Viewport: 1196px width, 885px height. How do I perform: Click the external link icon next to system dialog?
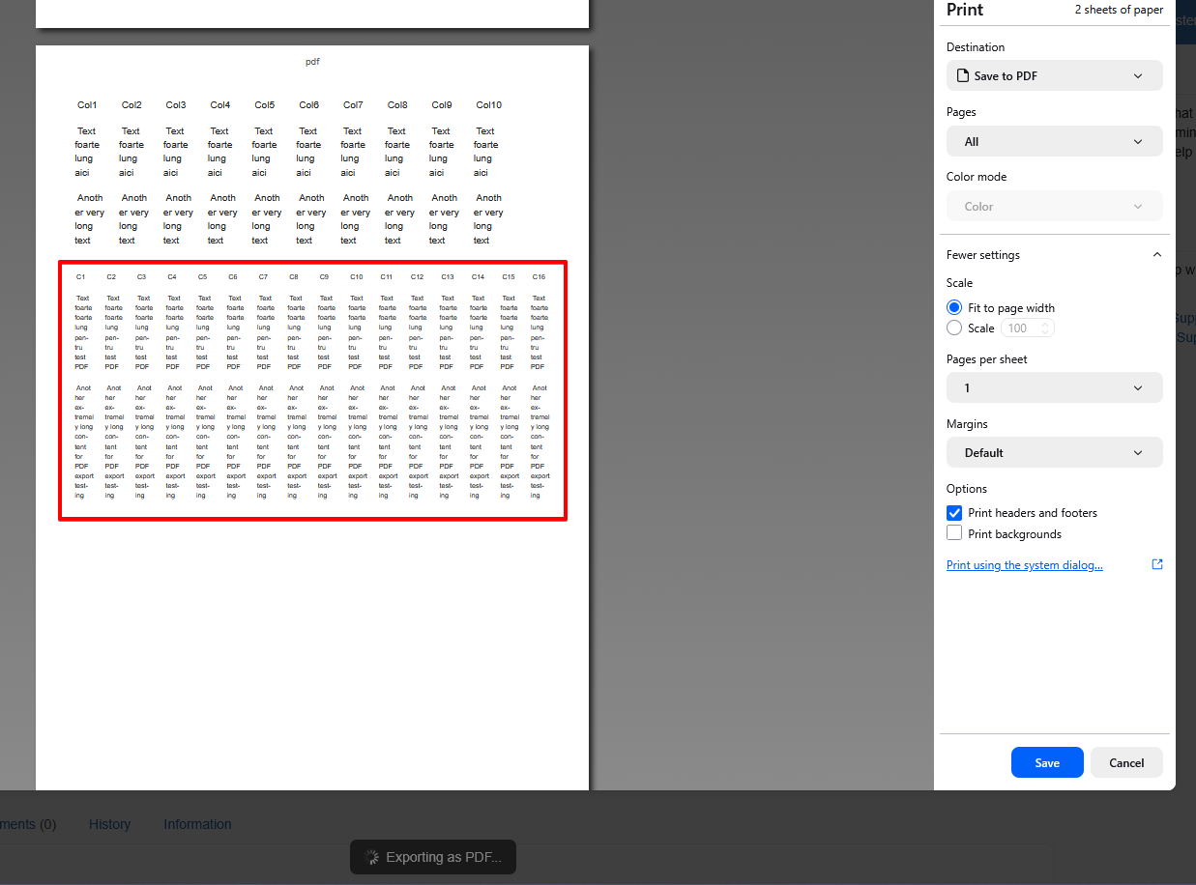(x=1157, y=564)
